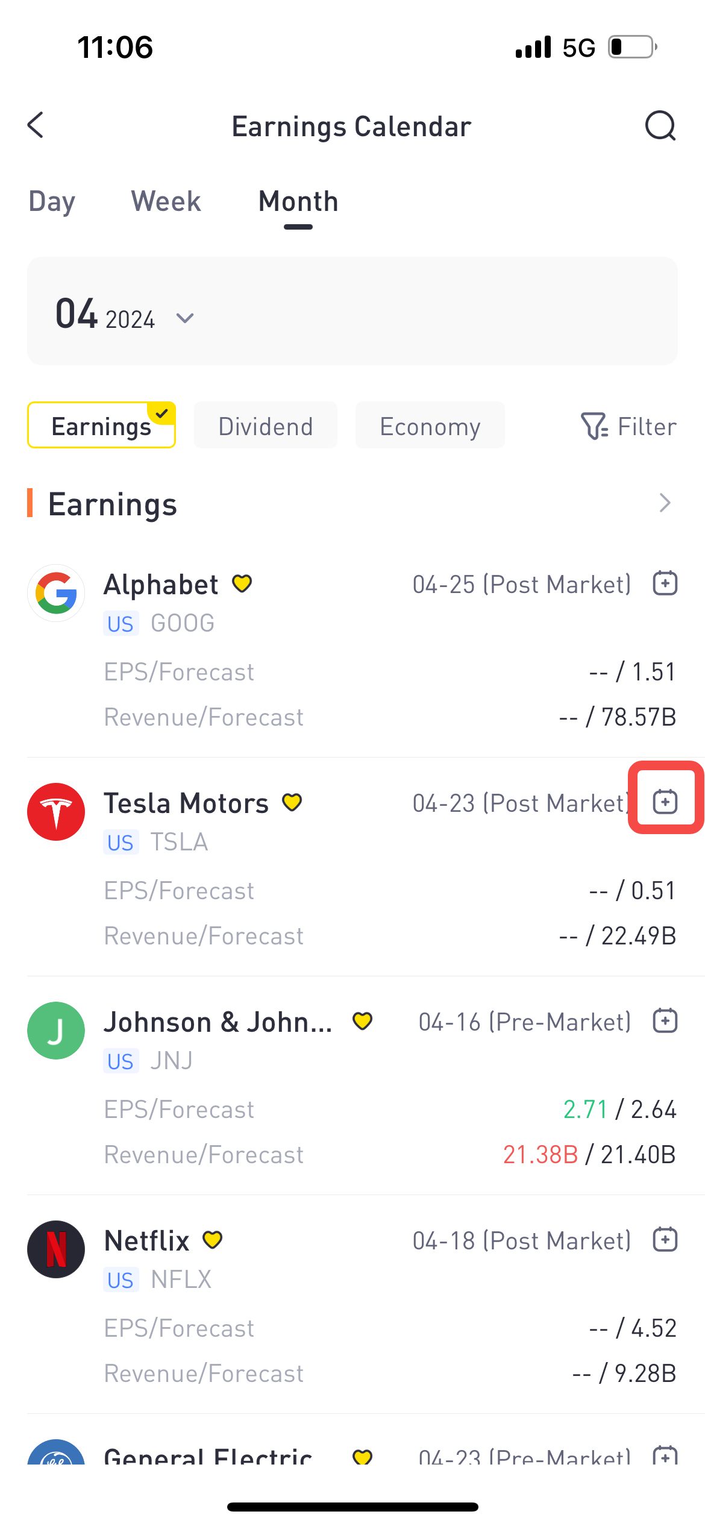The height and width of the screenshot is (1526, 705).
Task: Select the Economy filter button
Action: [x=430, y=425]
